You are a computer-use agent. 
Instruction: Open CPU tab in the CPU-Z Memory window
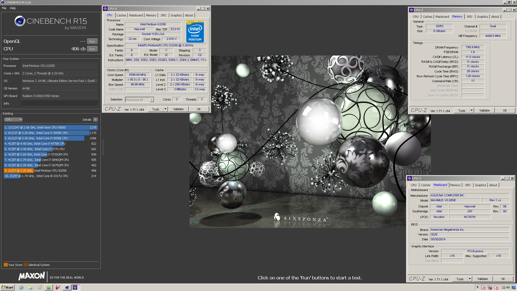[x=415, y=17]
